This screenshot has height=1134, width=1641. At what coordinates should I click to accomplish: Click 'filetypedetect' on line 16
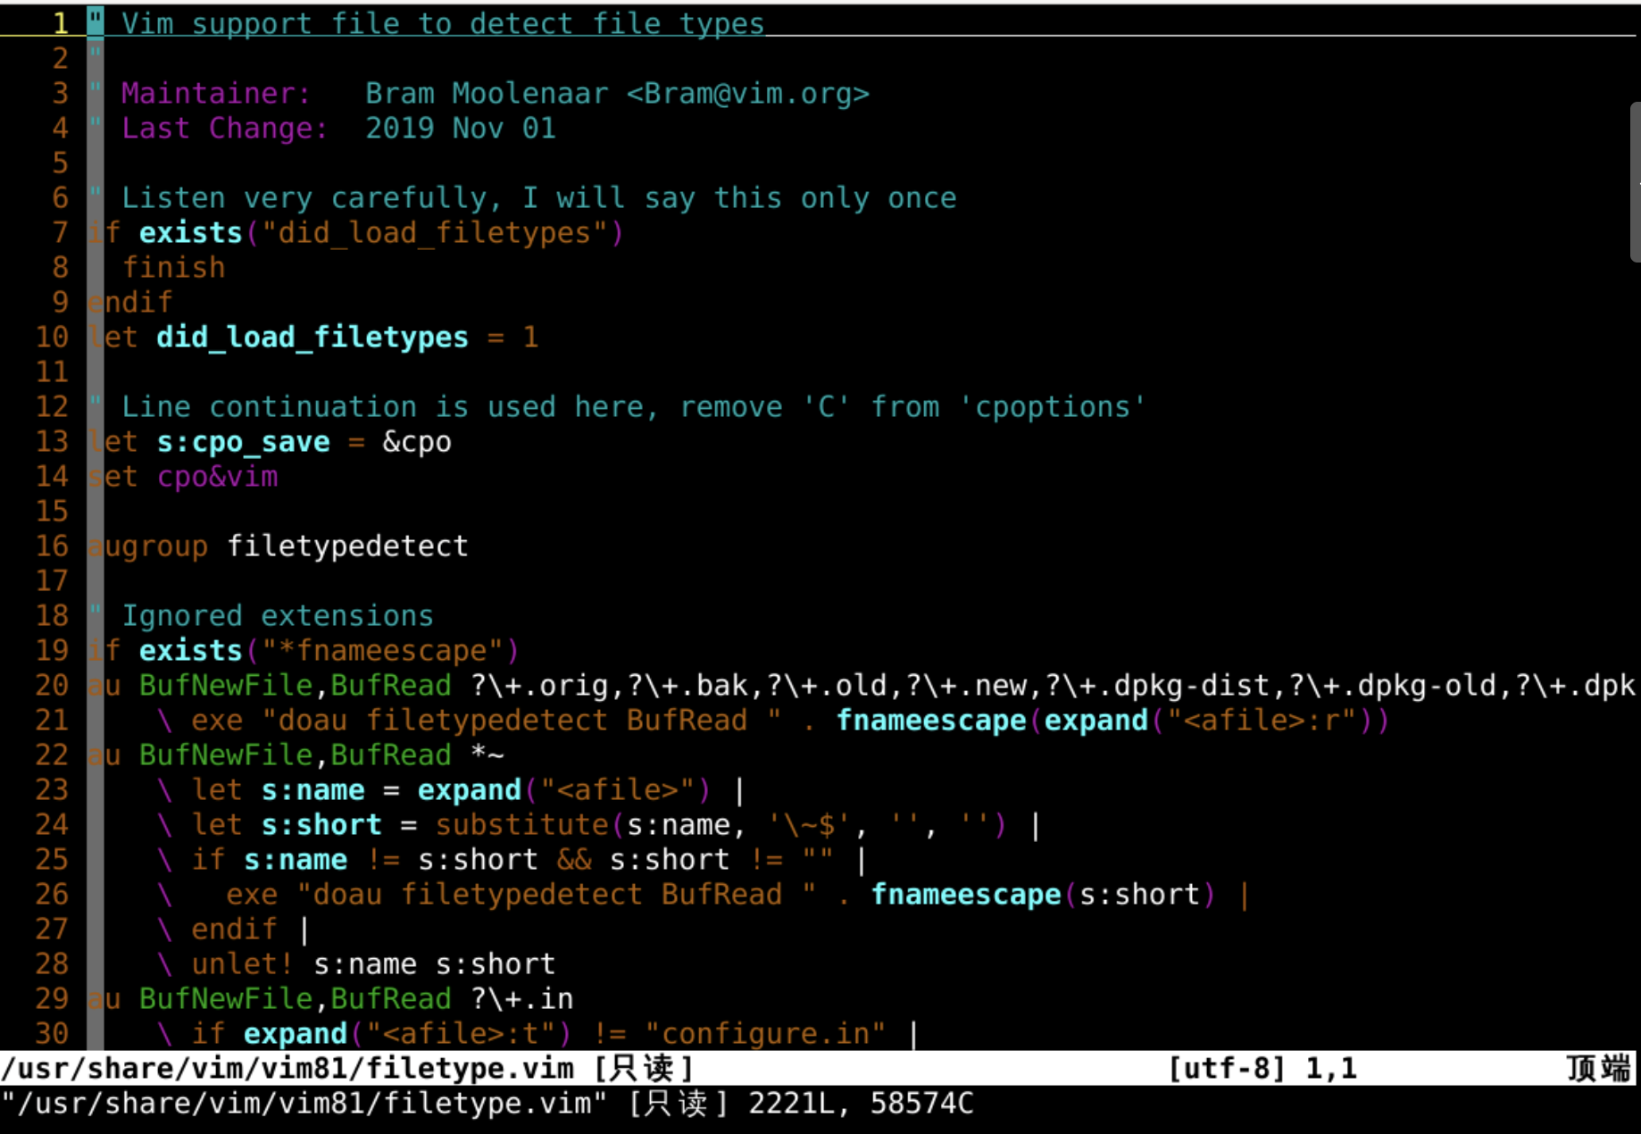pyautogui.click(x=347, y=546)
